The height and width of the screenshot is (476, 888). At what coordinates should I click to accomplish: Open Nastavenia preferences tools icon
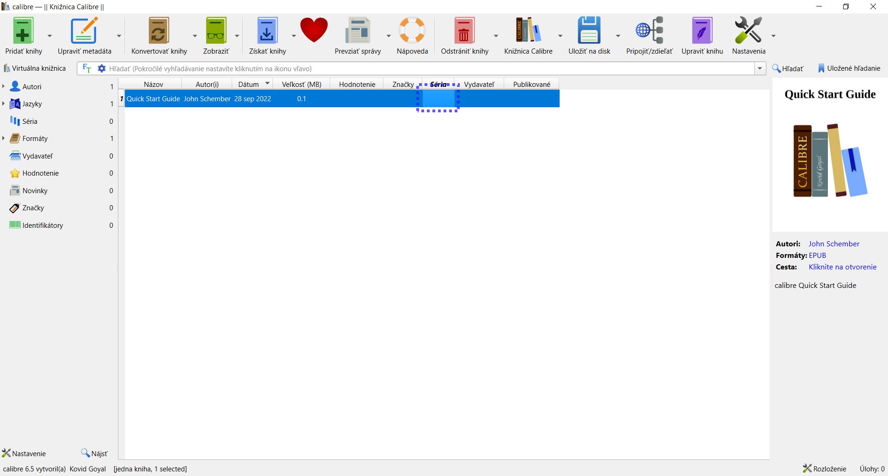coord(748,30)
